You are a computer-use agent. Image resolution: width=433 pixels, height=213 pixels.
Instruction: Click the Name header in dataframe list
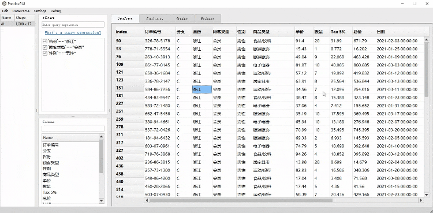(8, 18)
